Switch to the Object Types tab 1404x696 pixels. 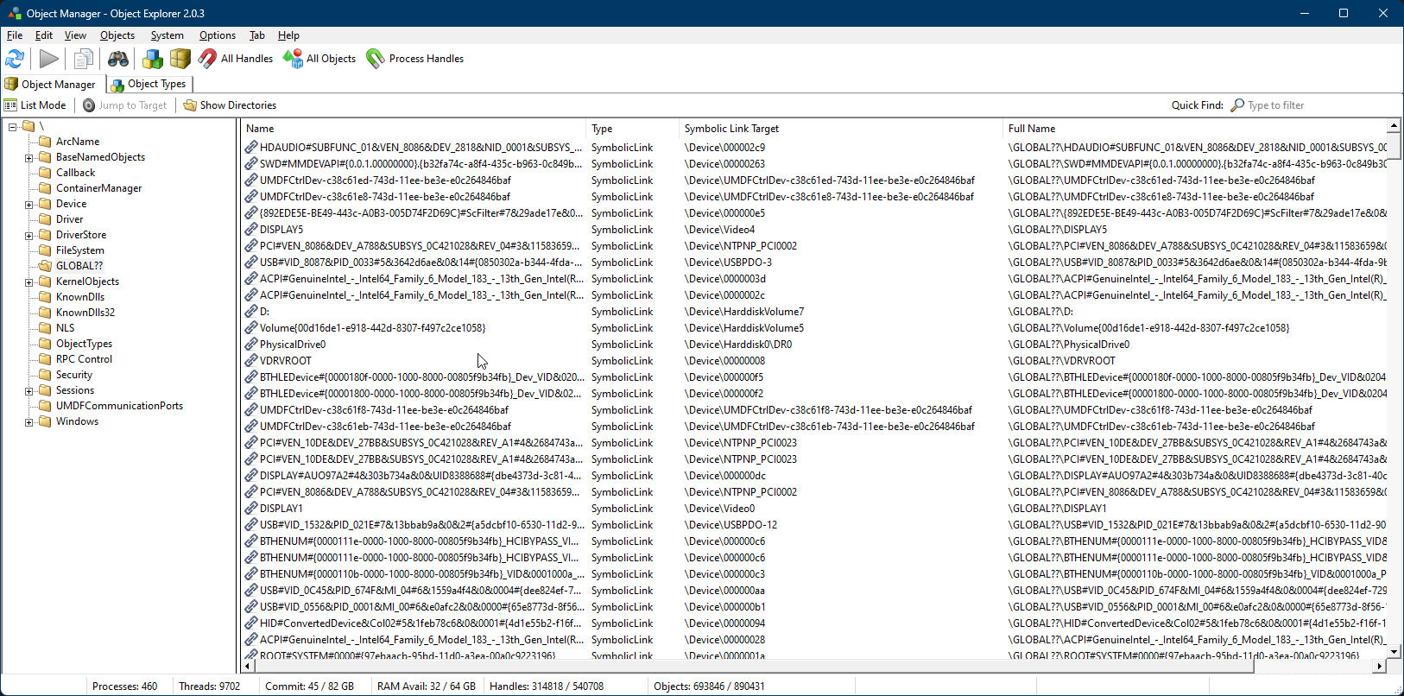(149, 84)
